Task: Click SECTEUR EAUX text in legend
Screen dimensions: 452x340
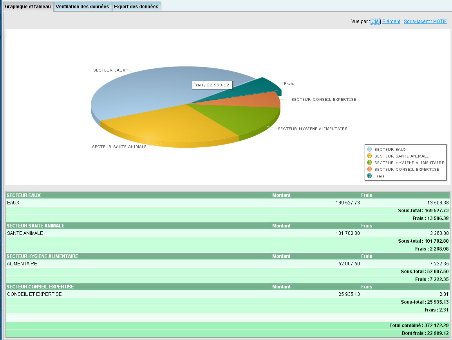Action: coord(391,149)
